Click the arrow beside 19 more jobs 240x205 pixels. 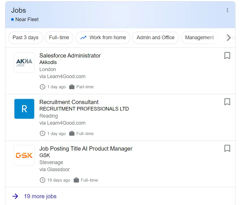[x=15, y=196]
